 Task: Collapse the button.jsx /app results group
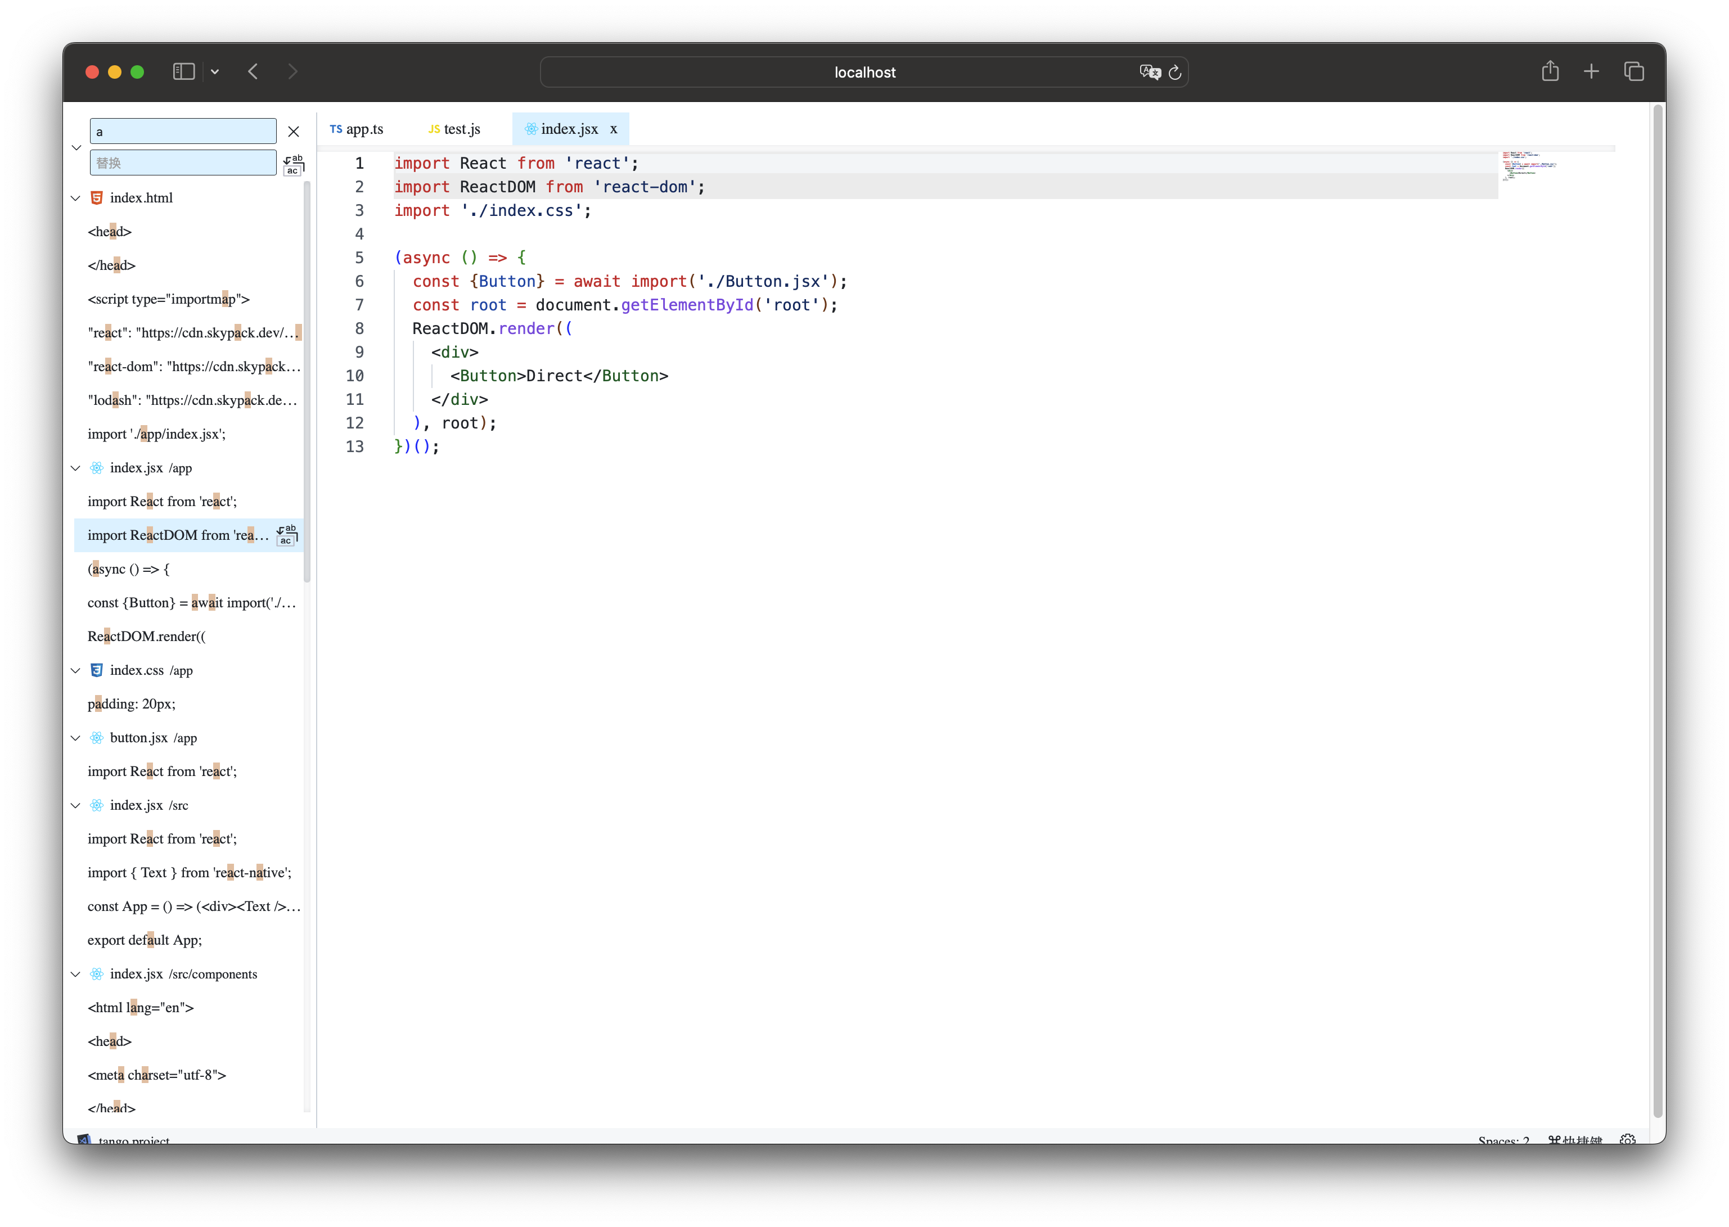point(75,738)
